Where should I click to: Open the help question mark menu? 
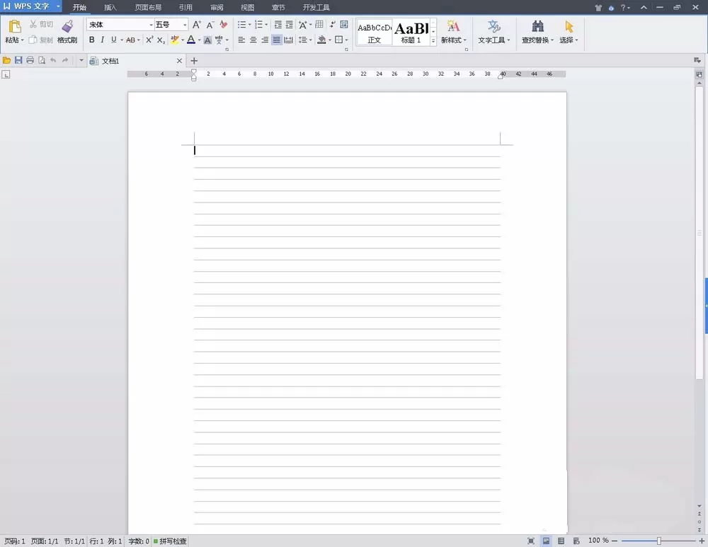pyautogui.click(x=624, y=8)
